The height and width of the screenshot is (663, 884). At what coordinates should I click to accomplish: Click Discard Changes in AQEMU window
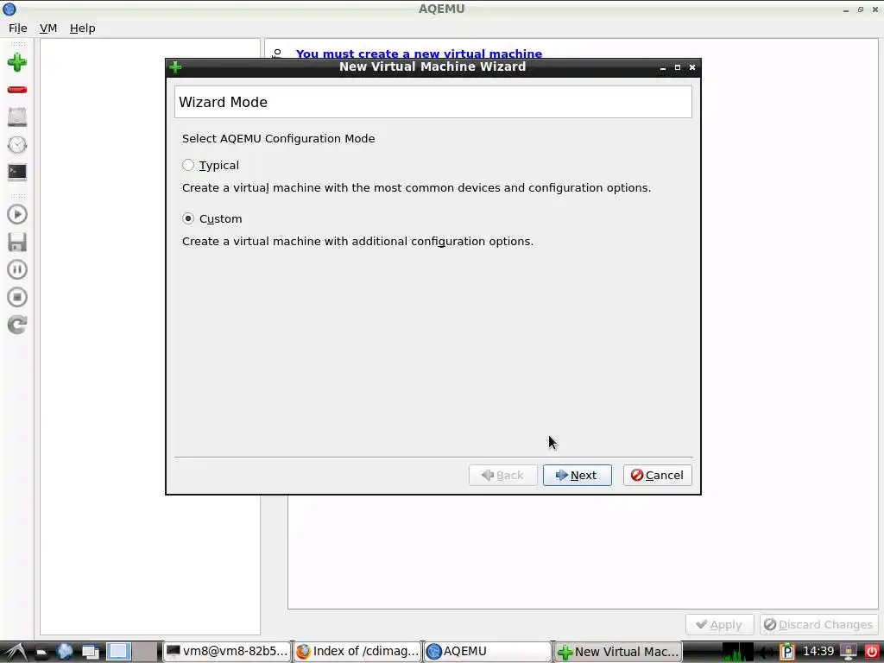(818, 625)
